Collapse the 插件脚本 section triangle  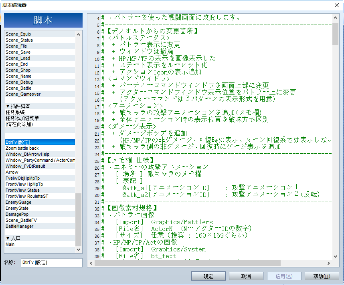coord(8,106)
